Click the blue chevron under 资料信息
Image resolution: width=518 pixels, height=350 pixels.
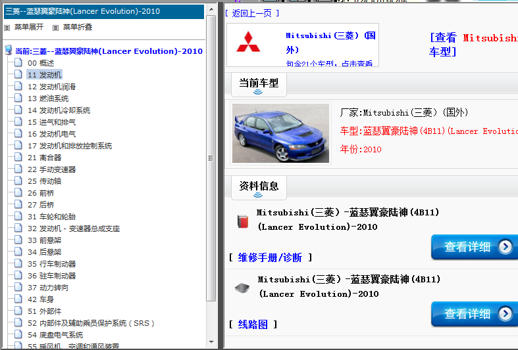coord(258,195)
